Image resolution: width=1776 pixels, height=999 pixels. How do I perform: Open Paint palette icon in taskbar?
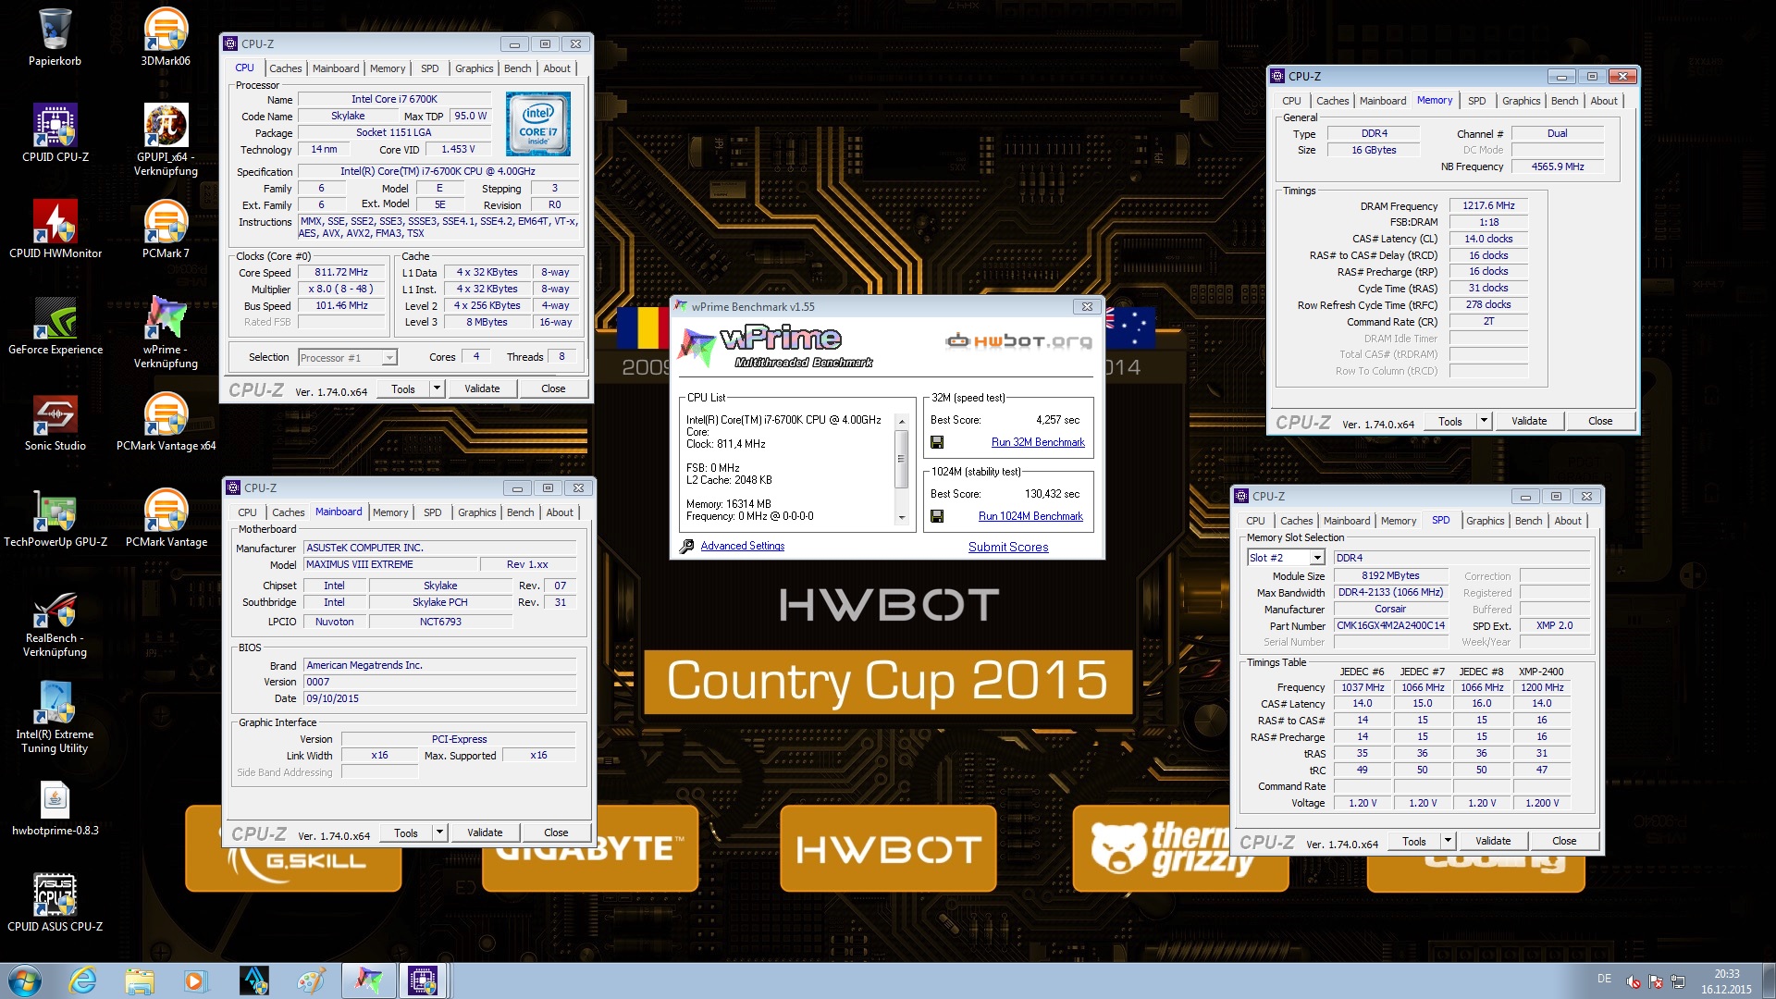(x=311, y=980)
